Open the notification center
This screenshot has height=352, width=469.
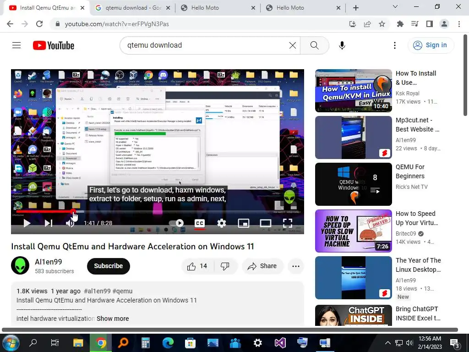455,343
